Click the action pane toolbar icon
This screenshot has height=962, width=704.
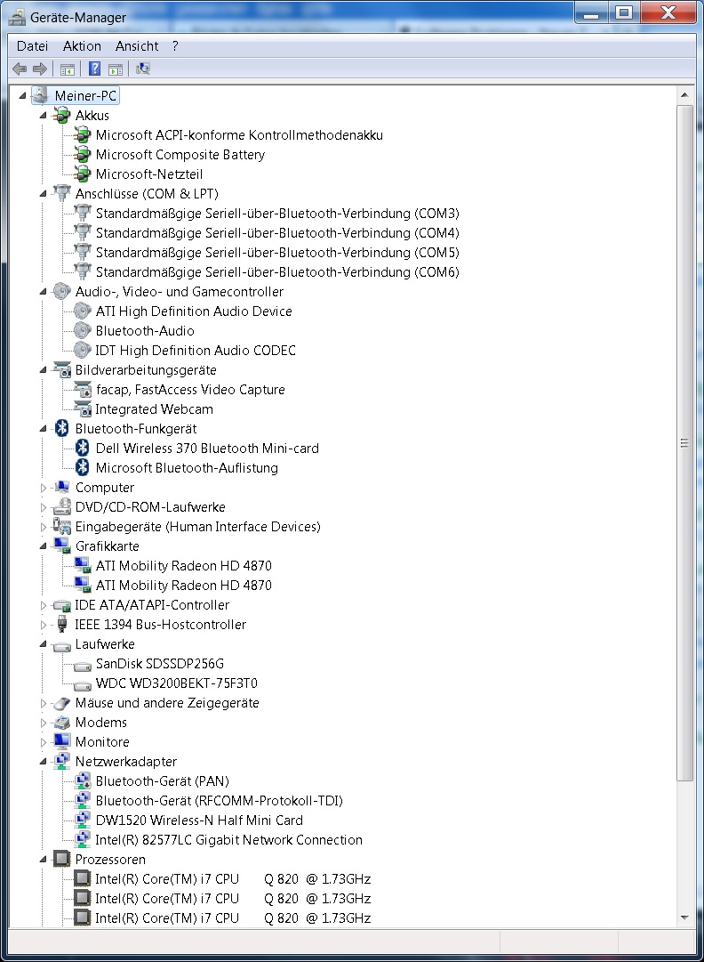click(x=116, y=69)
